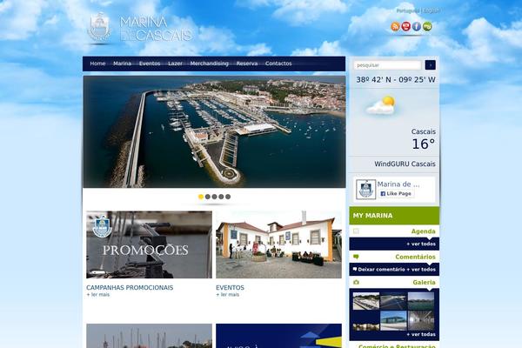The width and height of the screenshot is (522, 348).
Task: Click the Marina de Cascais crest logo
Action: pos(99,27)
